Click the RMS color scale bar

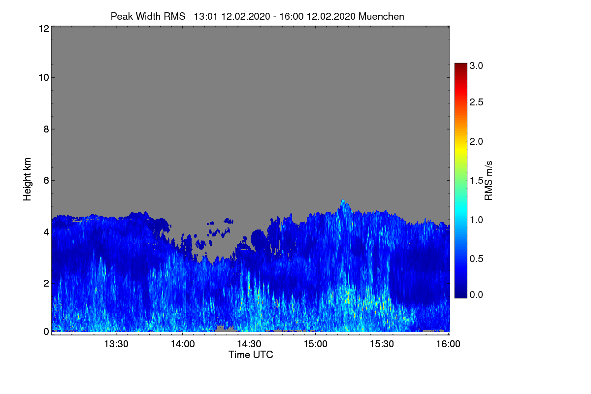click(x=460, y=180)
